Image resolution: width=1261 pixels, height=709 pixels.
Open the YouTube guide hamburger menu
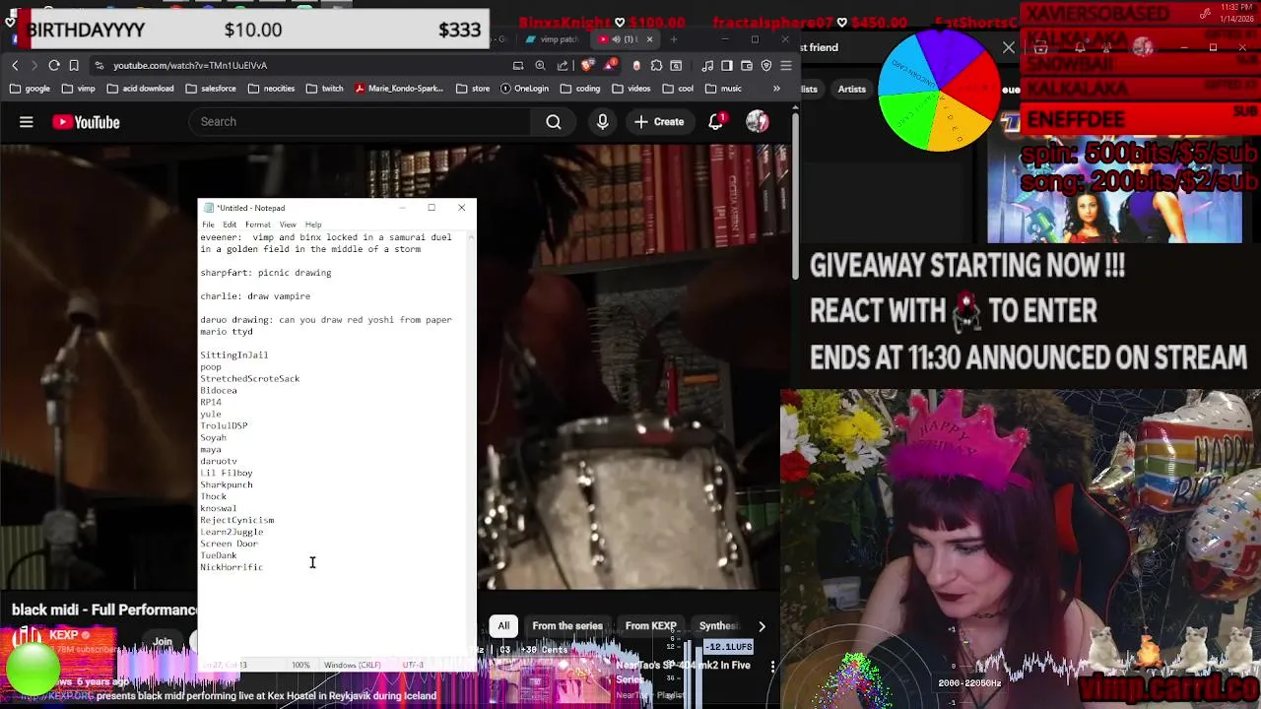27,122
